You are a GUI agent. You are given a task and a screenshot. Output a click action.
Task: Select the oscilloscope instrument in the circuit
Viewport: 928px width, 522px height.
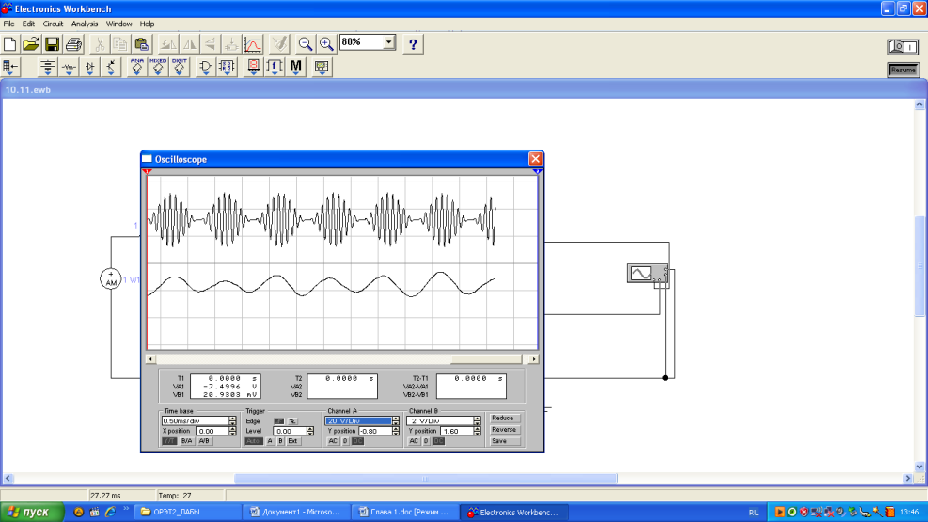[648, 274]
